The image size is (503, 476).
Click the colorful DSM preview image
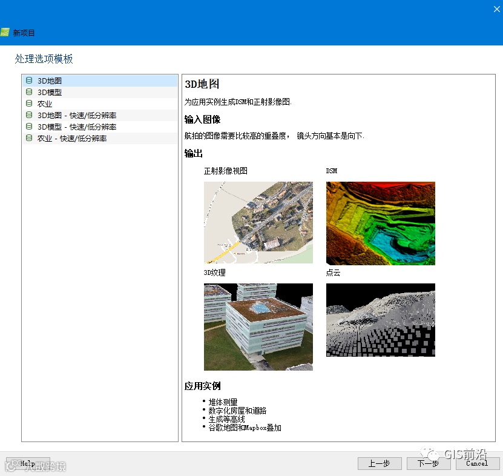pyautogui.click(x=381, y=223)
